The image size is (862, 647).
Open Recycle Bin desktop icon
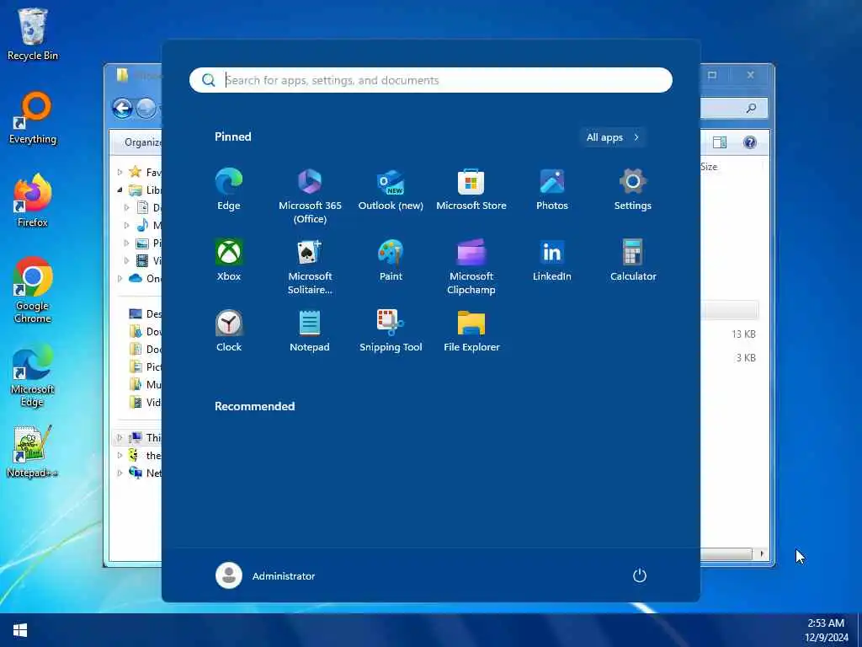tap(33, 34)
